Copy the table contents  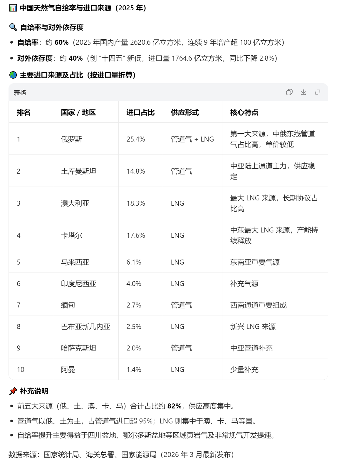click(x=289, y=92)
